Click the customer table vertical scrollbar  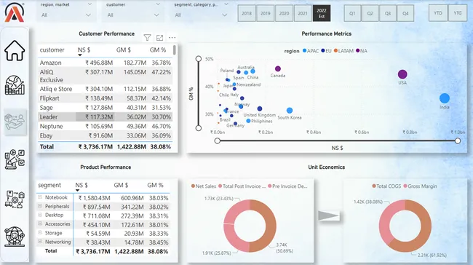click(175, 50)
